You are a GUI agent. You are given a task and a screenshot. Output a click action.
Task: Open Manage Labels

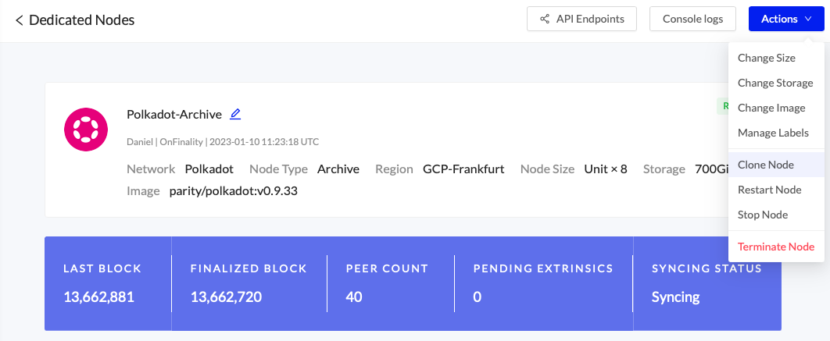tap(773, 133)
